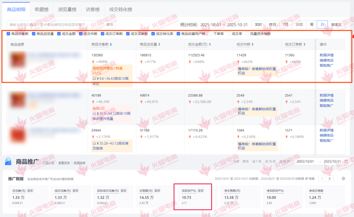Screen dimensions: 354x217
Task: Uncheck the 成交件数 checkbox
Action: pos(81,34)
